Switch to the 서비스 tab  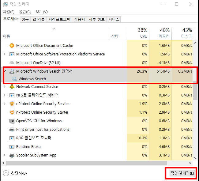pos(114,19)
